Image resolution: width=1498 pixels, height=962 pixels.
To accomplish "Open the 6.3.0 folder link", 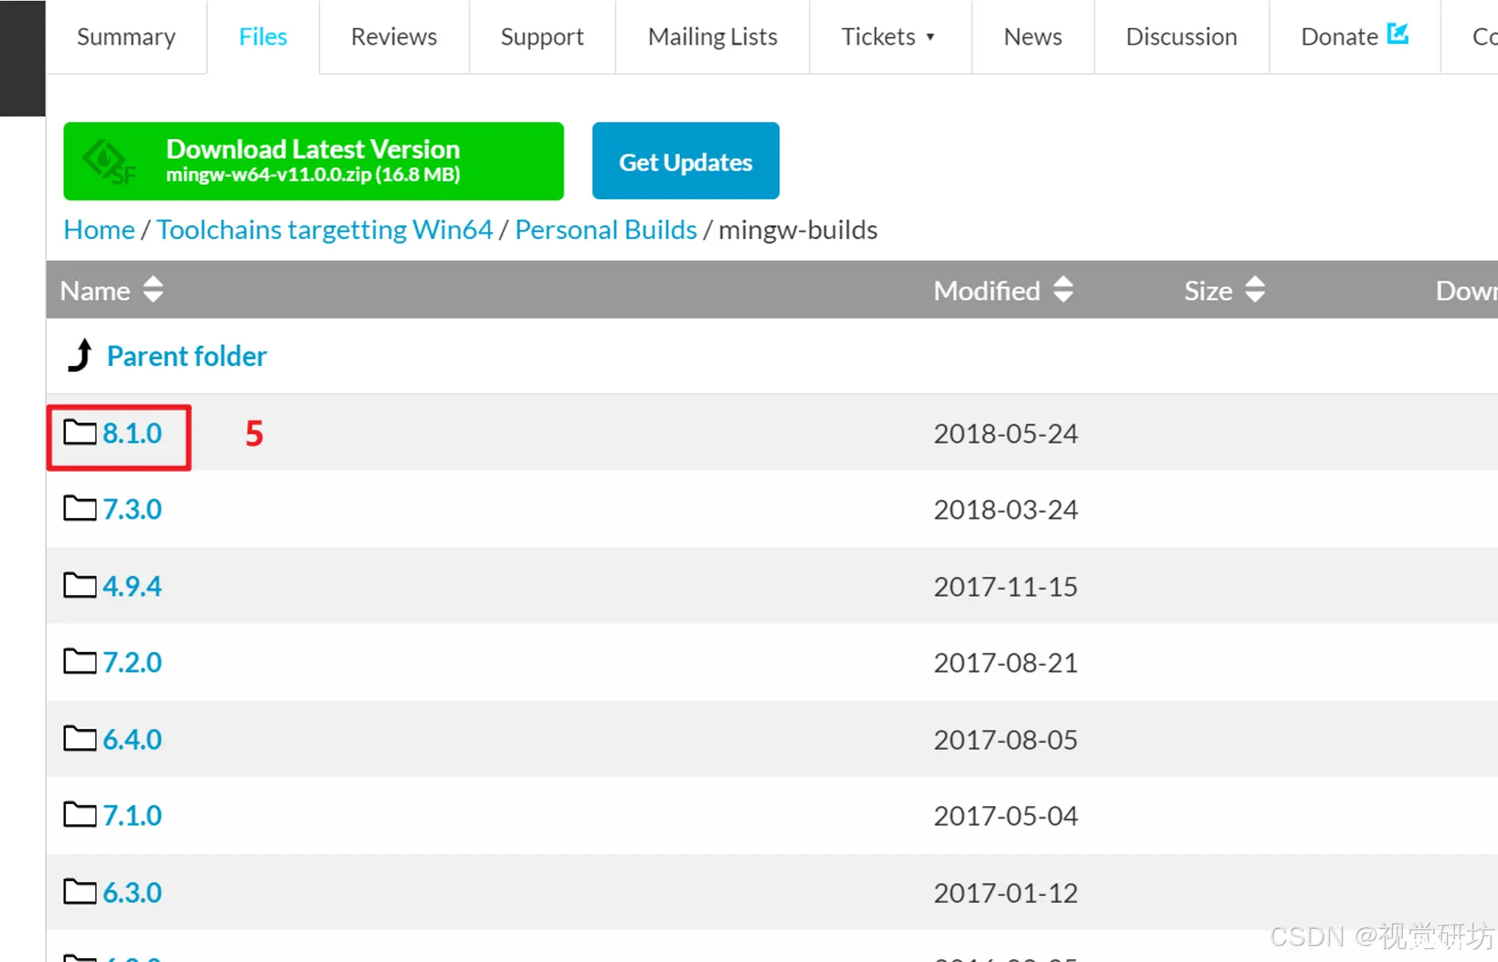I will pos(132,892).
